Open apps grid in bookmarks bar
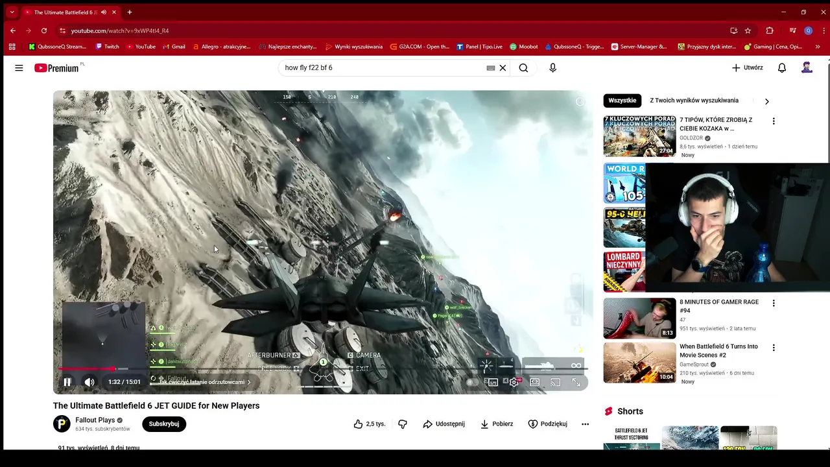The width and height of the screenshot is (830, 467). [x=12, y=47]
